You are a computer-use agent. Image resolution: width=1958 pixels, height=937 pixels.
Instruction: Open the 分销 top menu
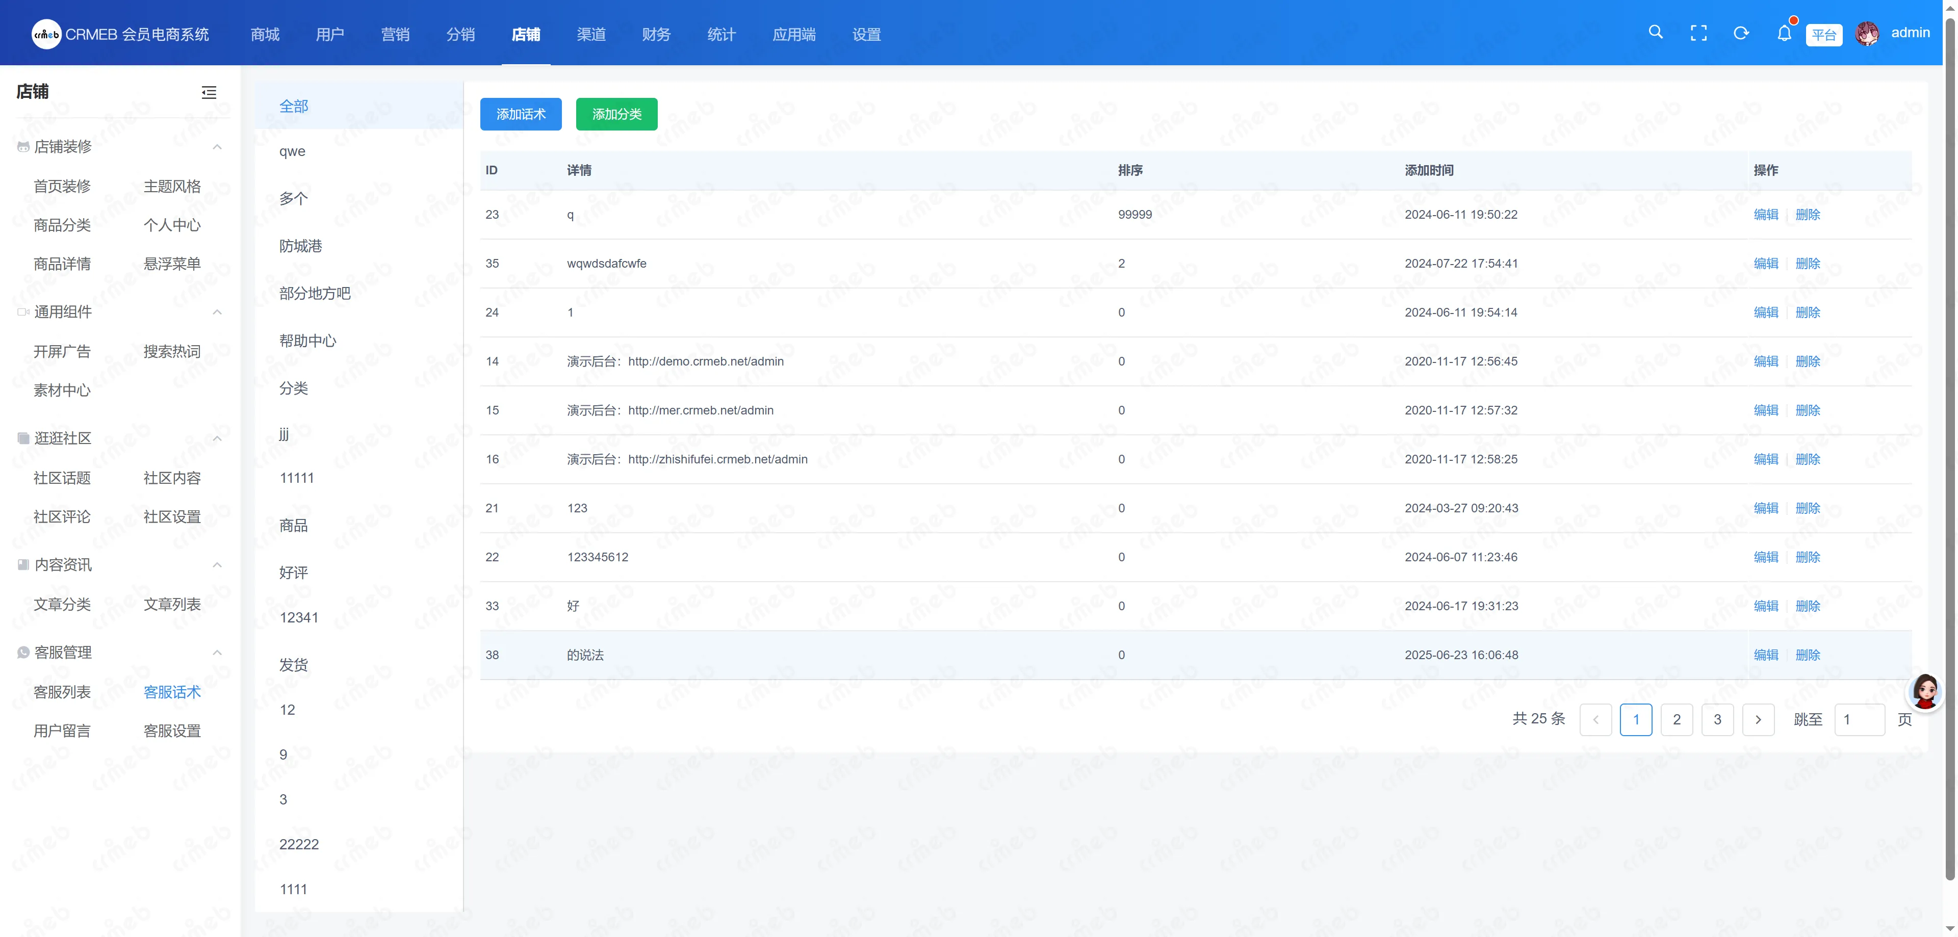pos(460,34)
